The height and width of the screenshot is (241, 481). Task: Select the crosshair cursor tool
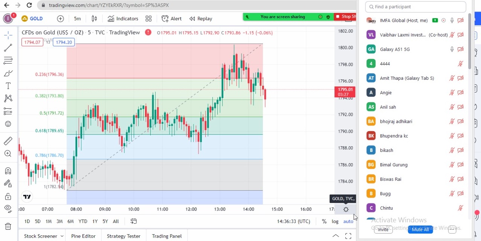tap(8, 35)
